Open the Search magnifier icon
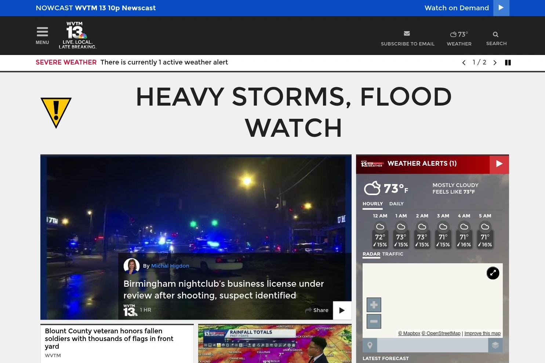Image resolution: width=545 pixels, height=363 pixels. click(495, 34)
